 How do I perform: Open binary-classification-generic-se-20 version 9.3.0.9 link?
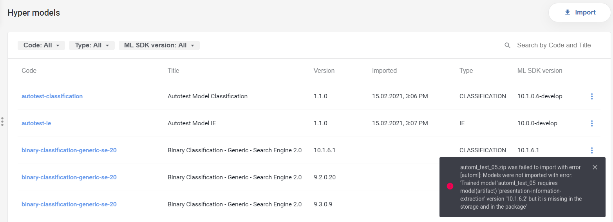click(x=69, y=204)
